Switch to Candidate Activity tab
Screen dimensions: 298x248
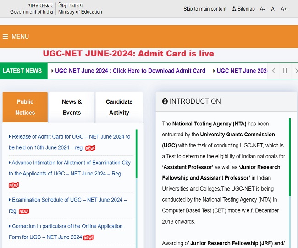pos(119,107)
